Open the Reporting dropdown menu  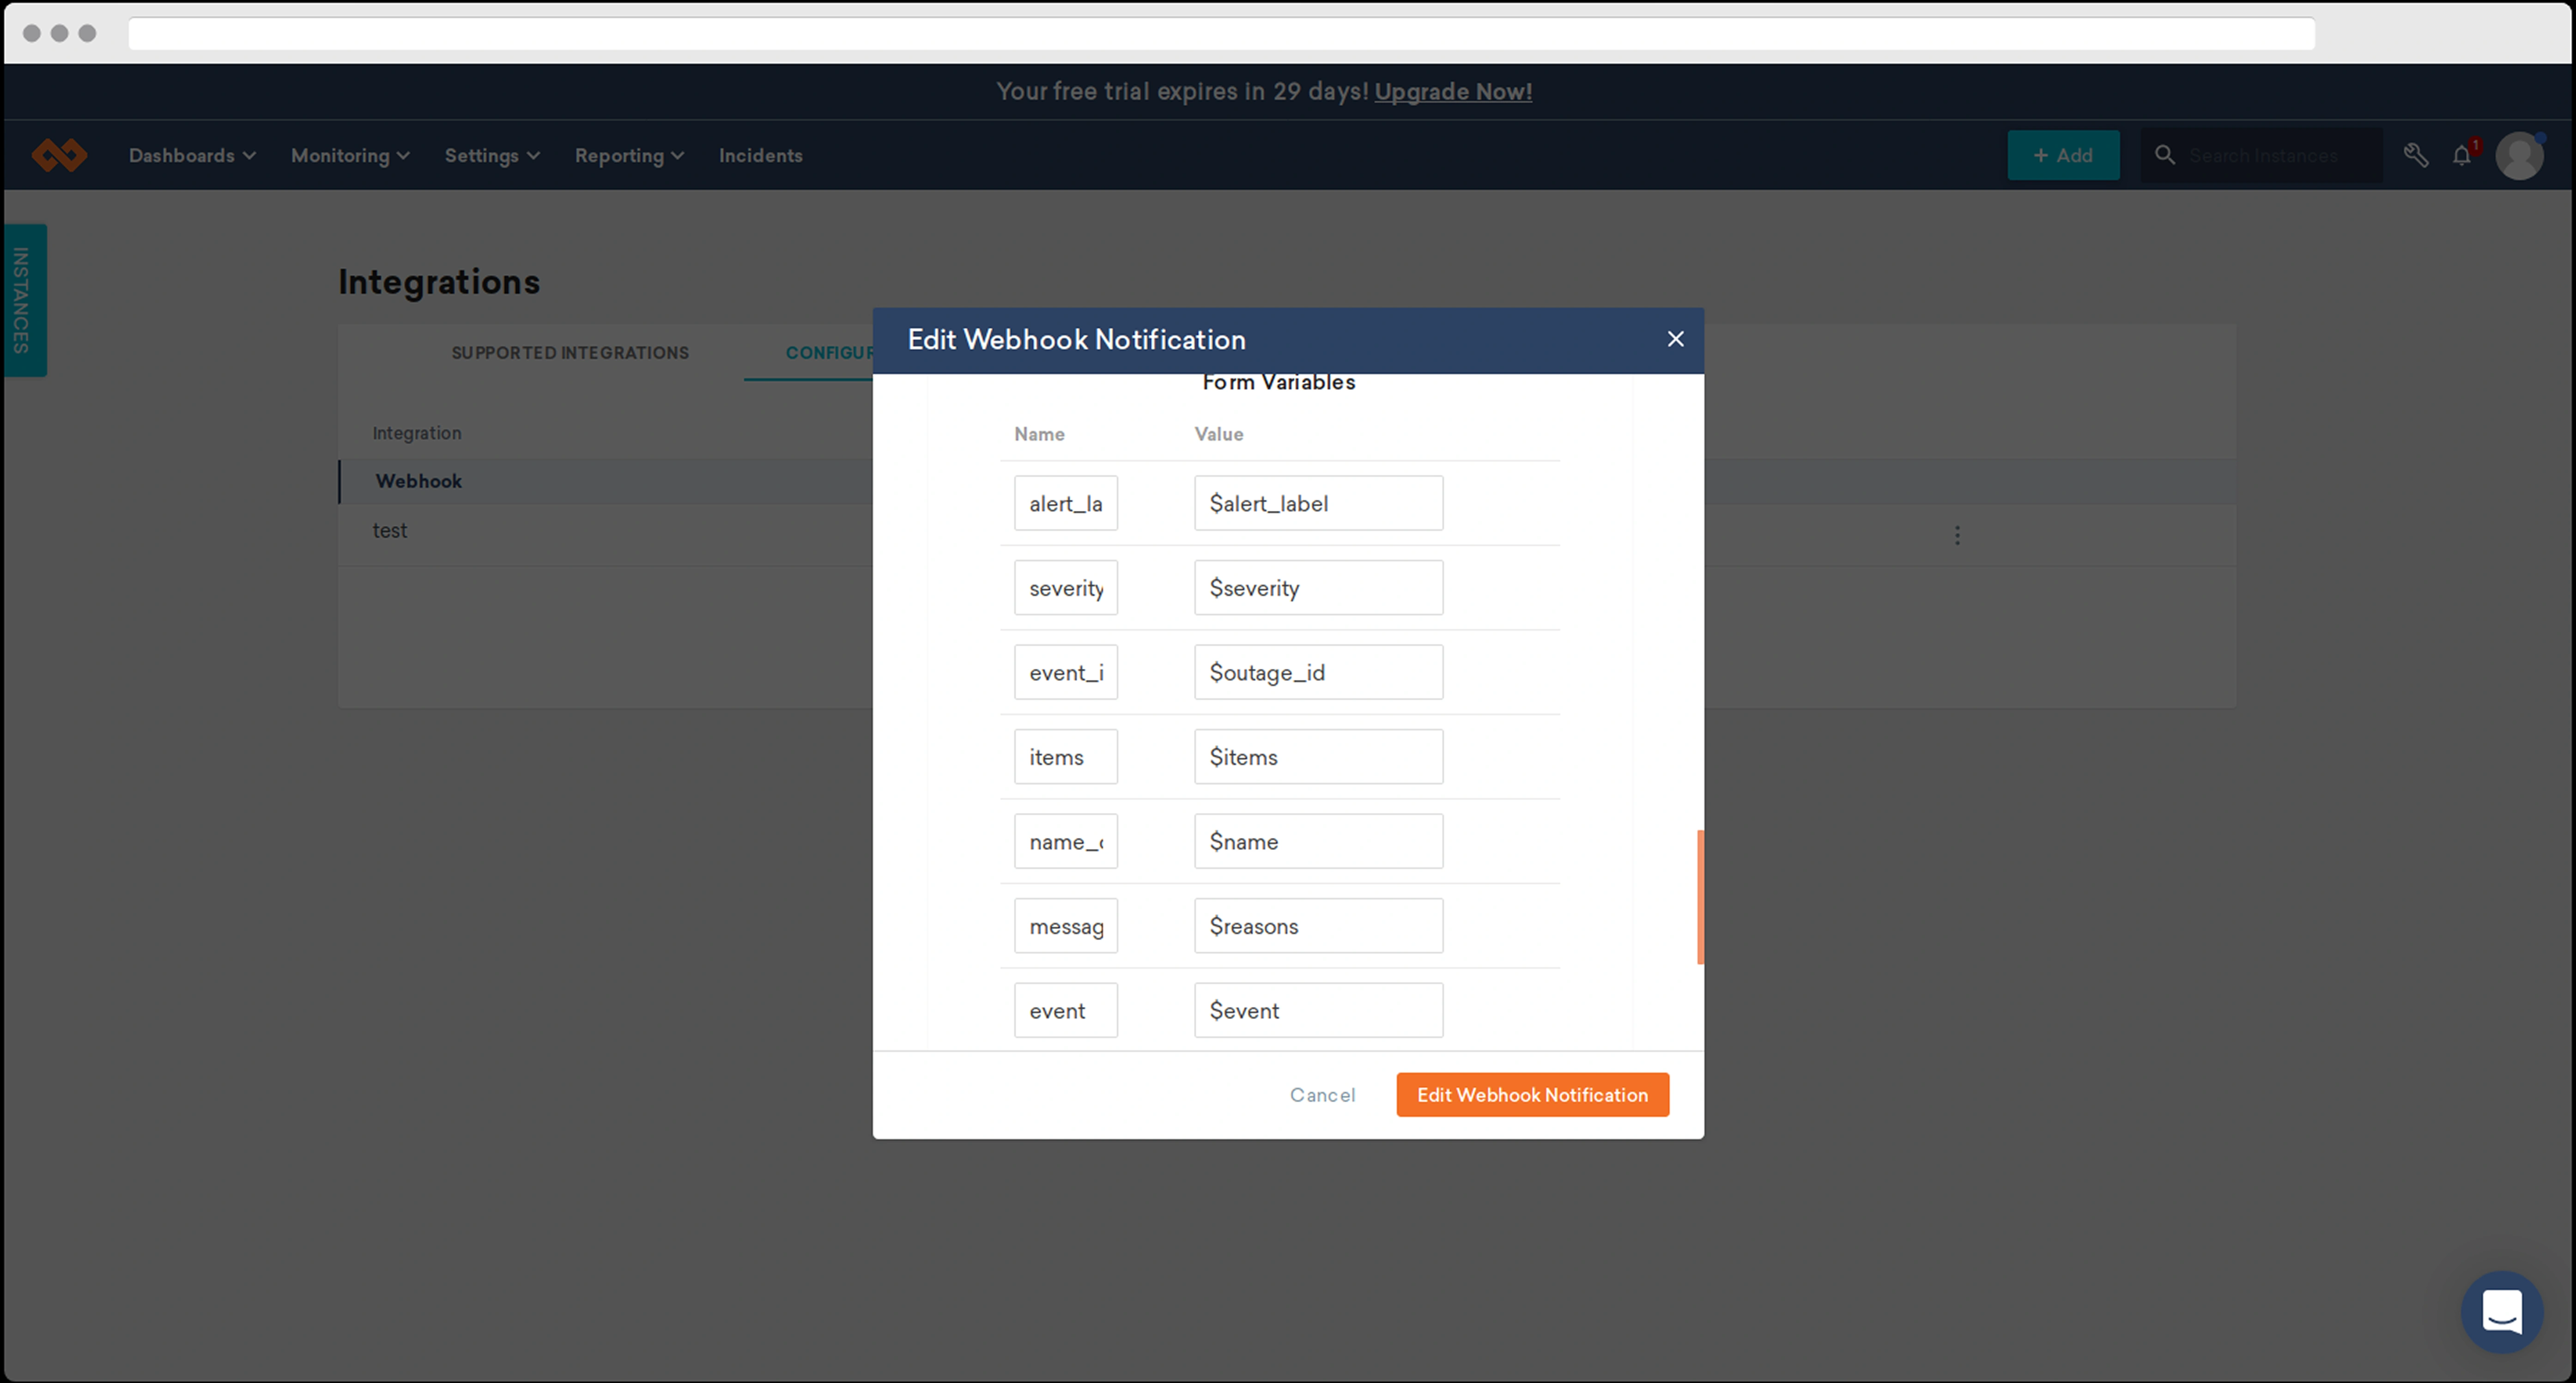pos(629,155)
